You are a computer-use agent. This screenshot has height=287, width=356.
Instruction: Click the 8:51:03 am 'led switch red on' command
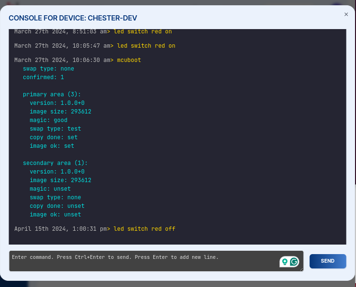coord(143,31)
